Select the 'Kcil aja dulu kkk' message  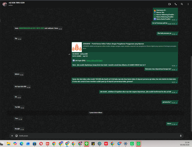coord(22,87)
